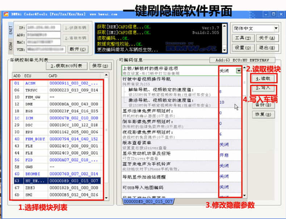Switch to the ENET connection tab

(x=10, y=30)
